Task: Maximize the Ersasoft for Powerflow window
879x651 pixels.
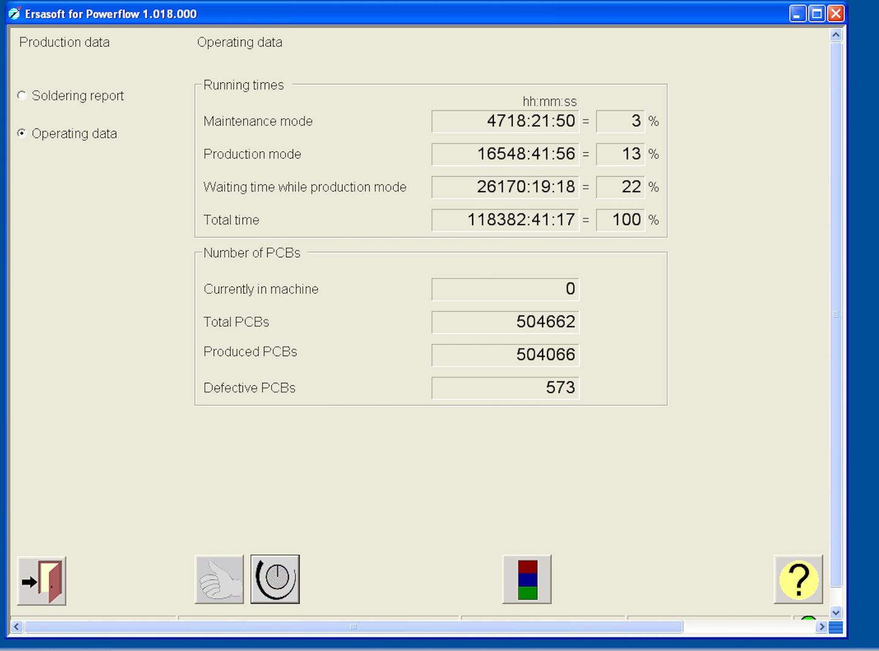Action: click(817, 13)
